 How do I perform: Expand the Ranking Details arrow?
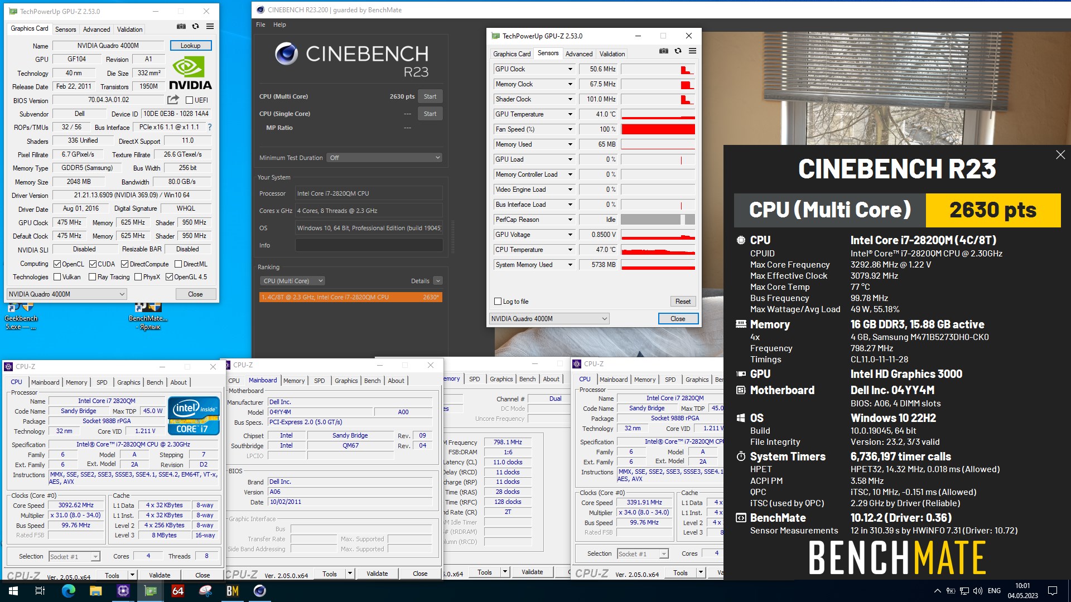(438, 281)
